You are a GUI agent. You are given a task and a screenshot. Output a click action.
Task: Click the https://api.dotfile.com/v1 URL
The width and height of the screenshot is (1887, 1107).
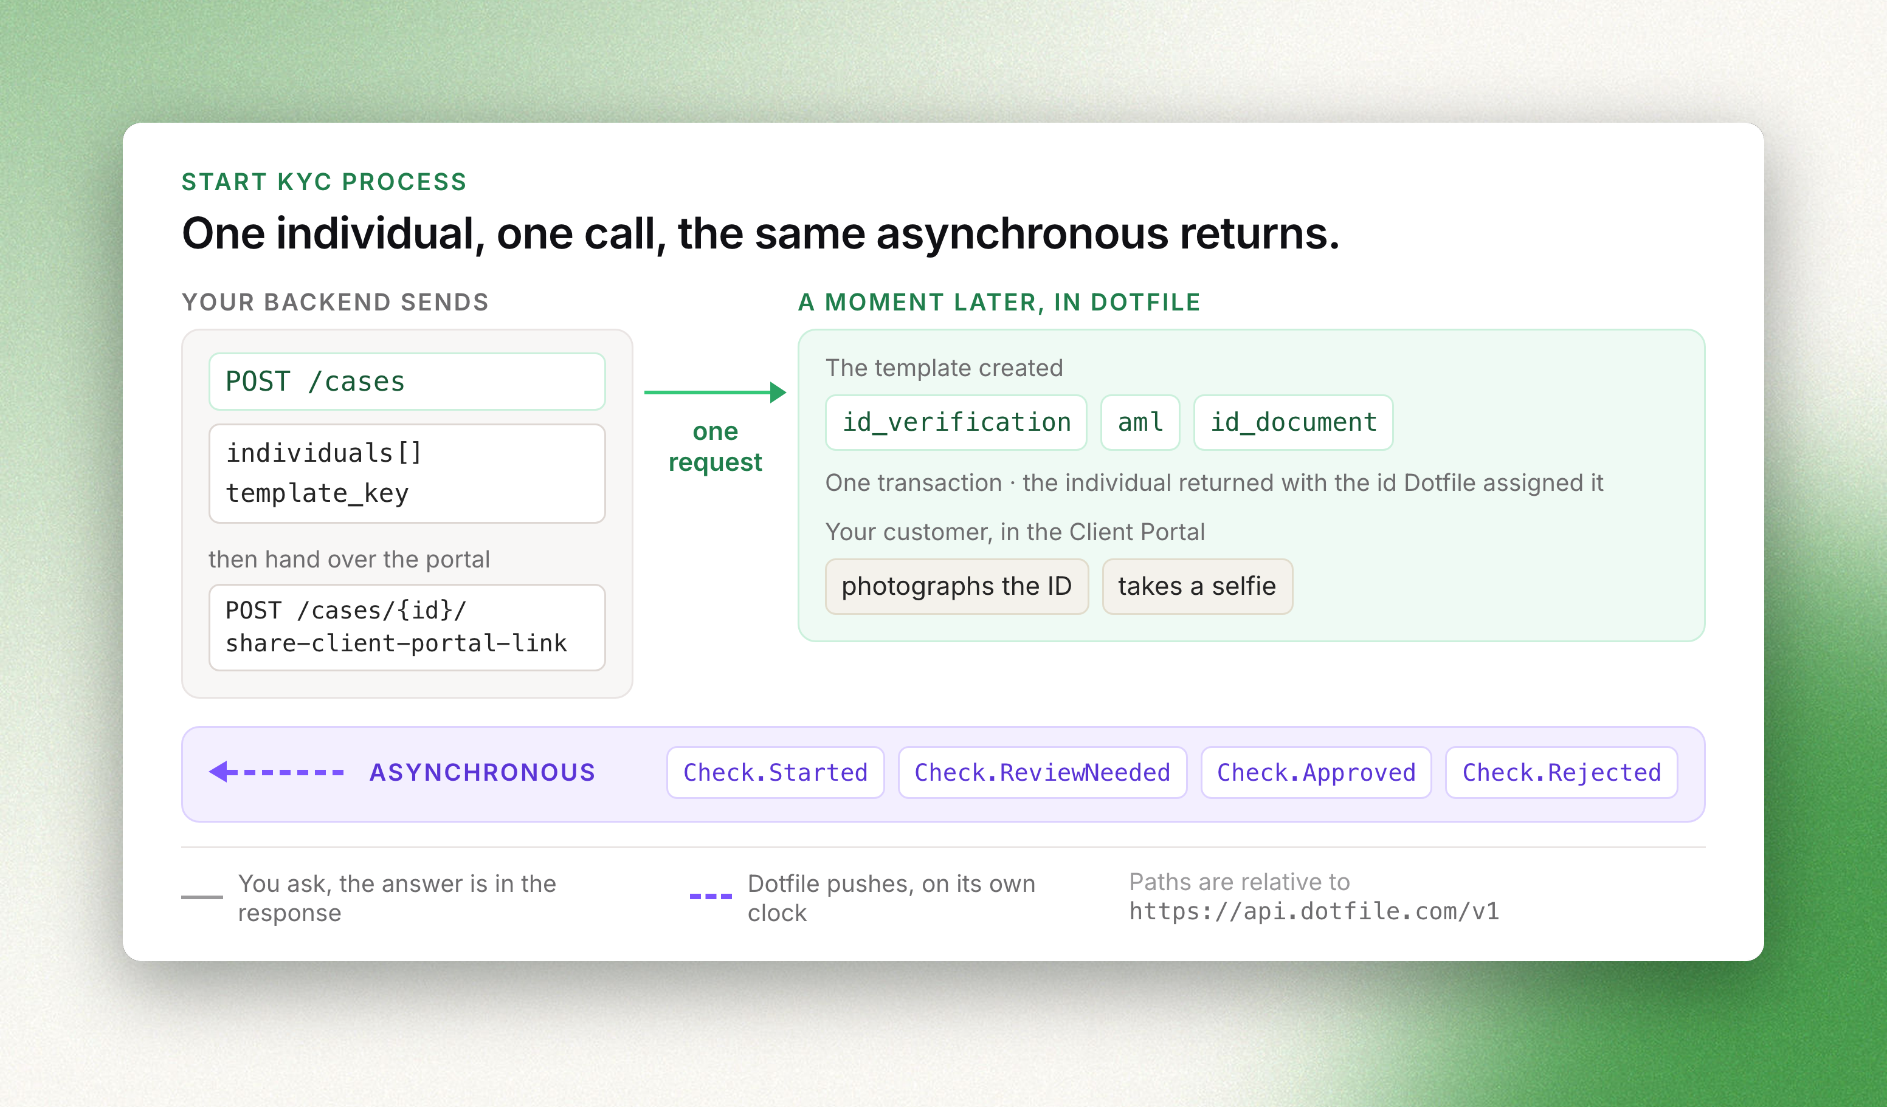[1314, 911]
